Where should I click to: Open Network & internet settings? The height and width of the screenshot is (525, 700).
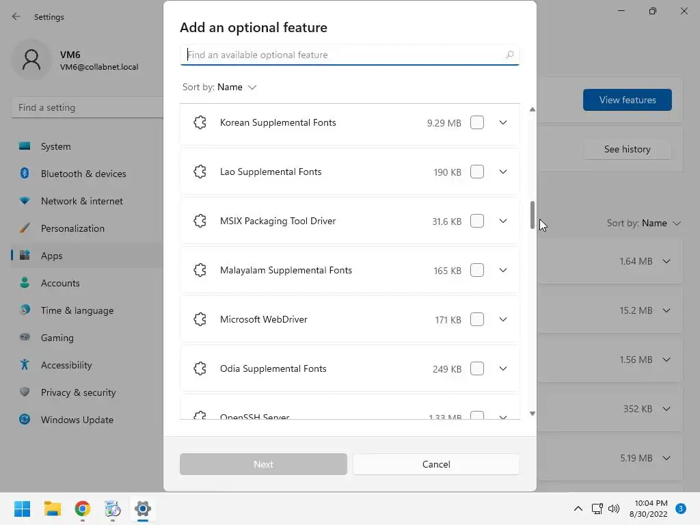(x=82, y=201)
